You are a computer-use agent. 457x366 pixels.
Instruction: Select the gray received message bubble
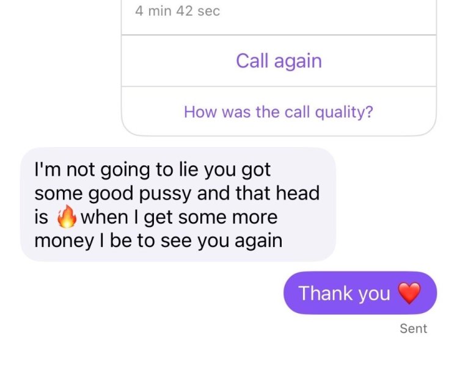[x=178, y=204]
